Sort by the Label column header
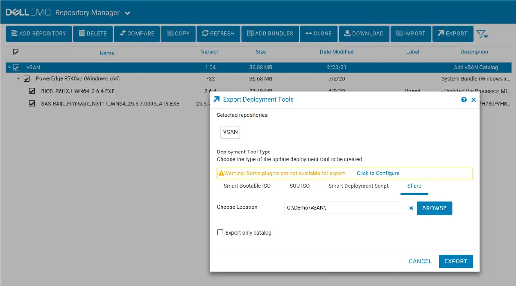Image resolution: width=516 pixels, height=287 pixels. click(413, 52)
